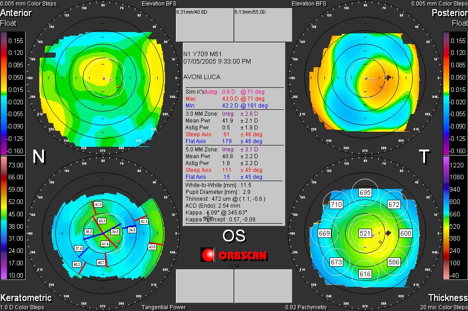The width and height of the screenshot is (468, 311).
Task: Click the Orbscan red sphere logo
Action: (208, 255)
